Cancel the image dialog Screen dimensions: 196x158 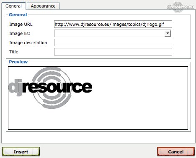[x=176, y=151]
